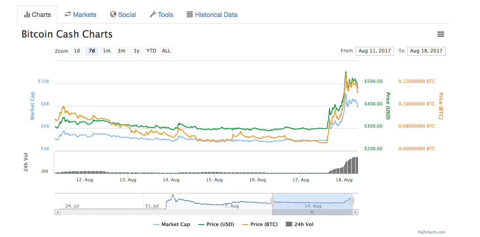
Task: Click the 16. Aug date axis label
Action: click(x=258, y=180)
